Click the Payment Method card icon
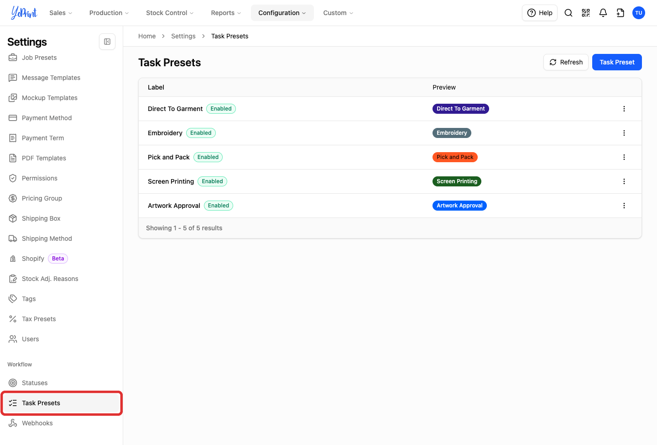The image size is (657, 445). coord(13,118)
